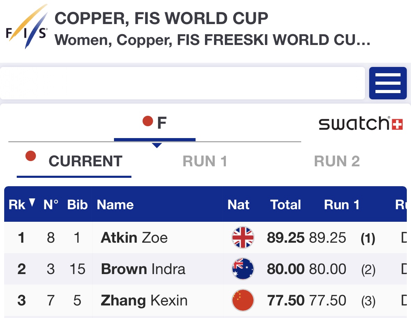Viewport: 411px width, 318px height.
Task: Open athlete Zhang Kexin's profile
Action: coord(144,301)
